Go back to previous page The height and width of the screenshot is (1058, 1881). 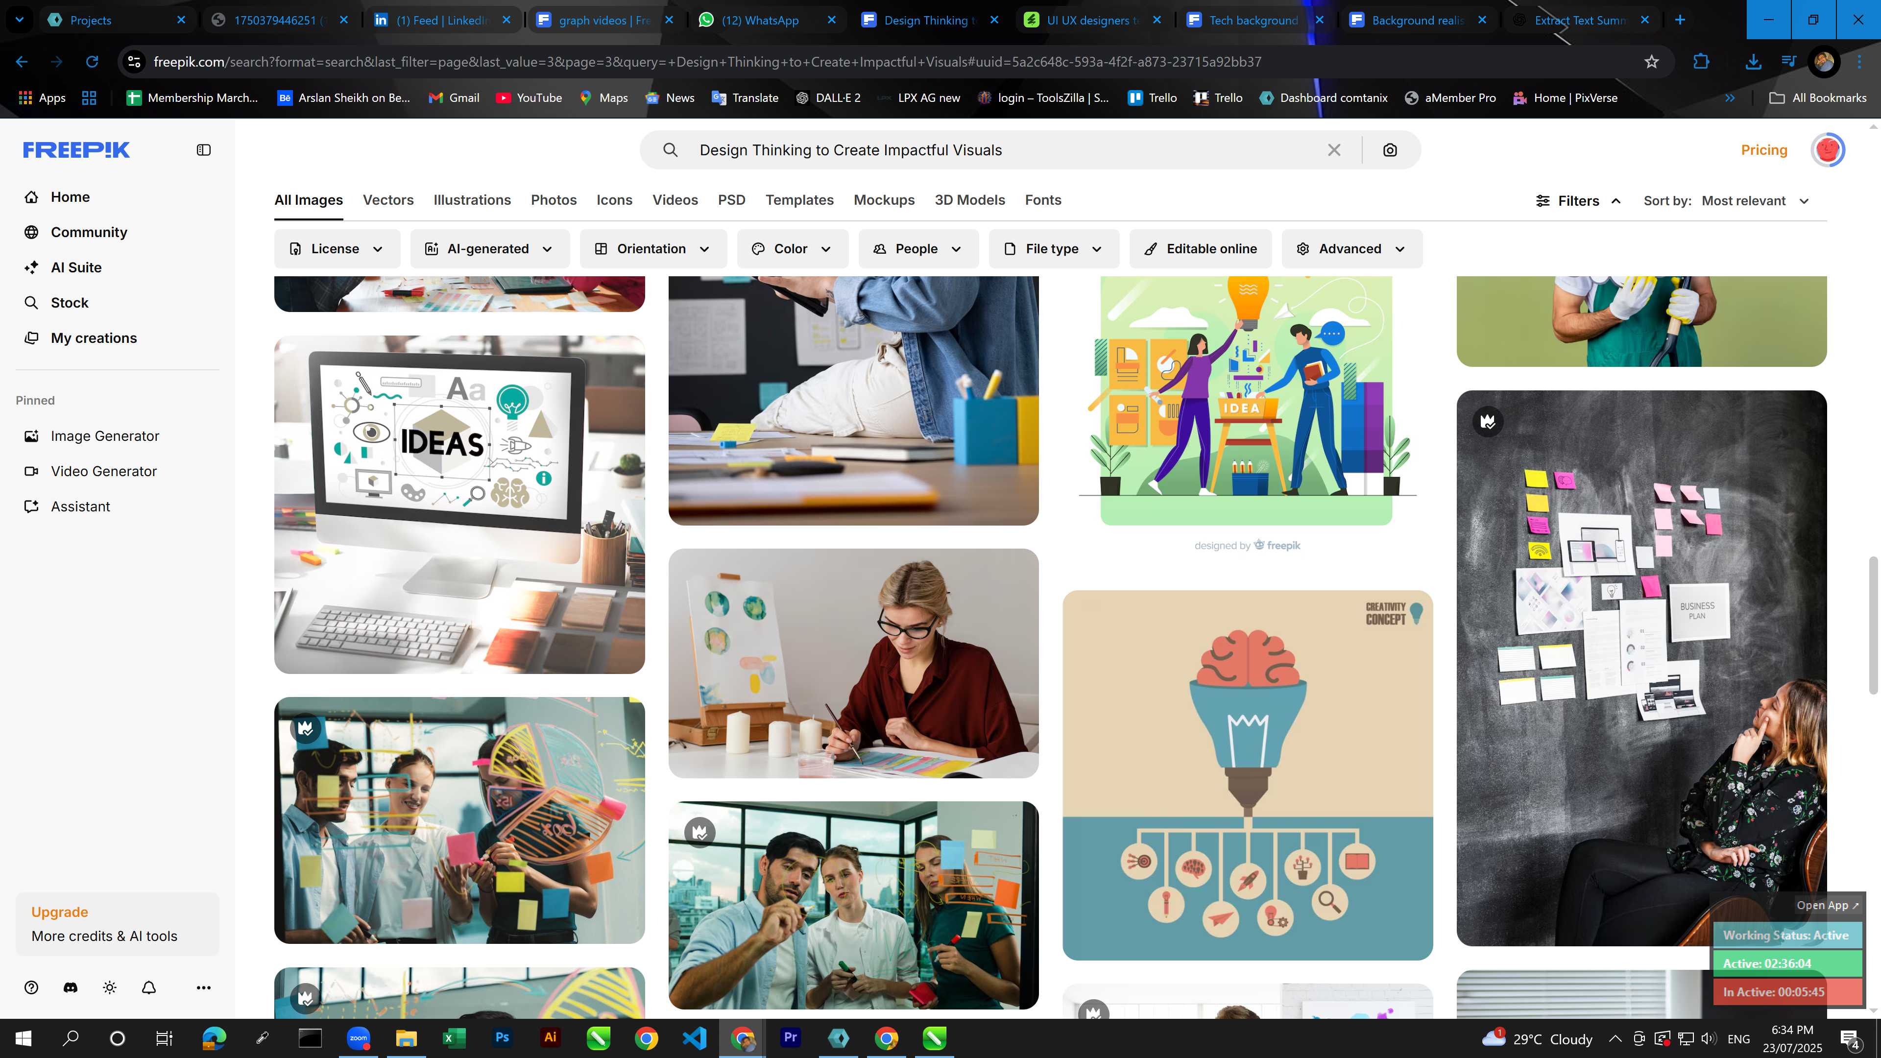(22, 62)
